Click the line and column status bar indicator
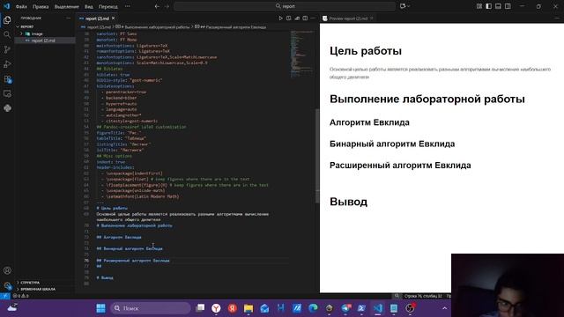This screenshot has height=317, width=564. pos(423,296)
